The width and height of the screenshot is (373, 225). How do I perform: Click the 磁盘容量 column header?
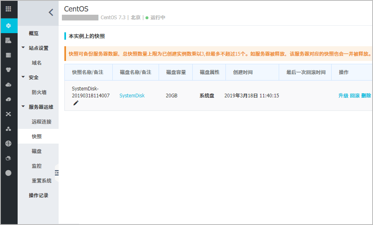coord(176,72)
